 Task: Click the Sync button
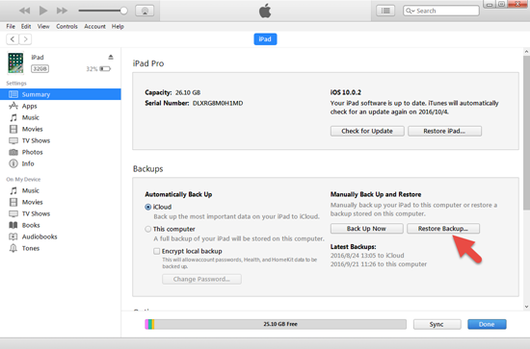tap(437, 324)
